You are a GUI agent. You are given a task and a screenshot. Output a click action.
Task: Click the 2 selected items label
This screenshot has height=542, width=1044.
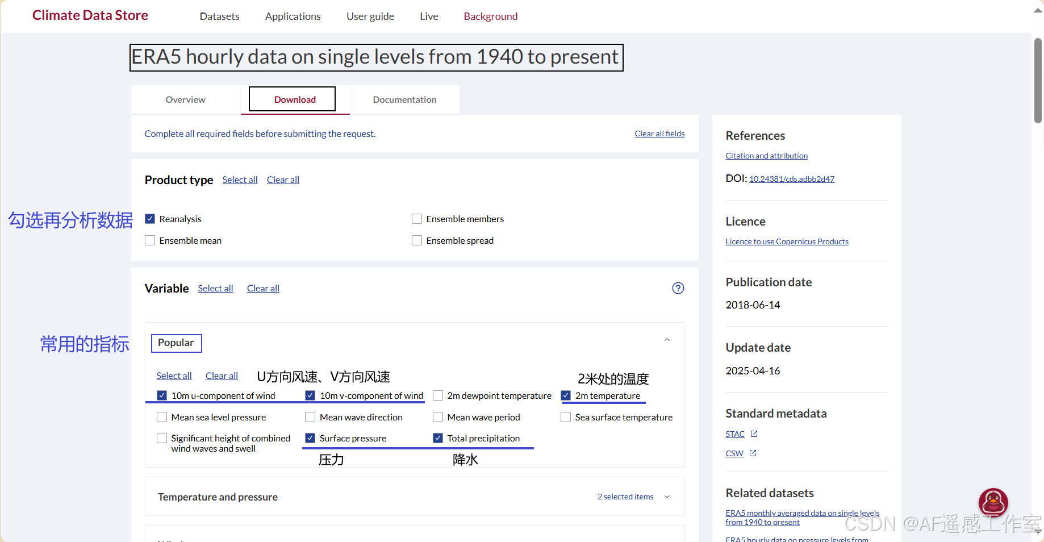[x=625, y=497]
